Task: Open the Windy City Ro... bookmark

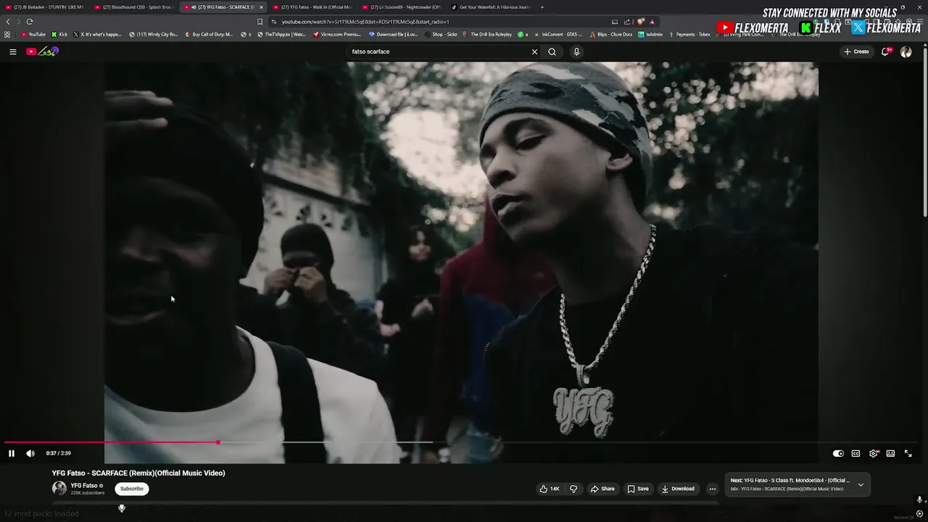Action: pyautogui.click(x=154, y=34)
